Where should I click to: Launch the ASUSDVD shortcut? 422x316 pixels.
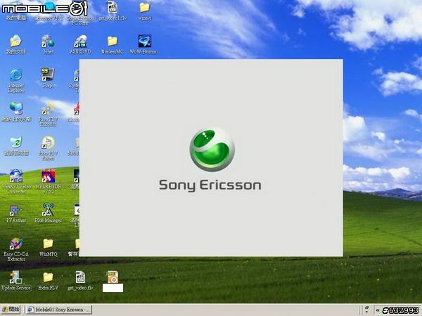[80, 44]
